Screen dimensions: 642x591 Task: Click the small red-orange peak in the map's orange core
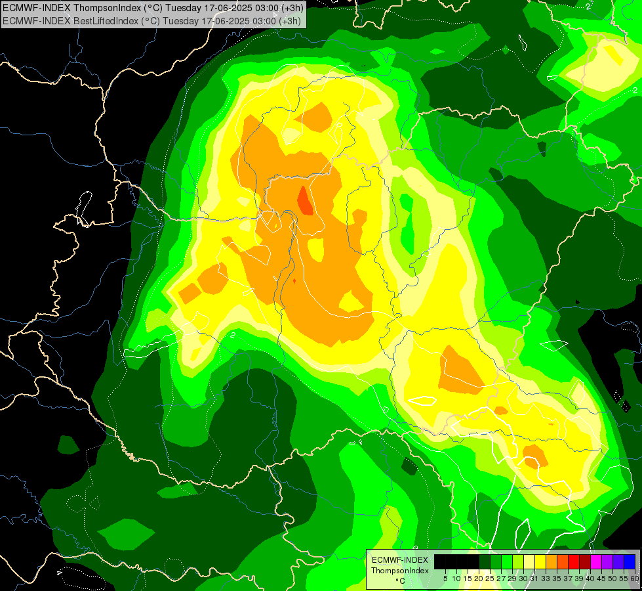pos(305,201)
